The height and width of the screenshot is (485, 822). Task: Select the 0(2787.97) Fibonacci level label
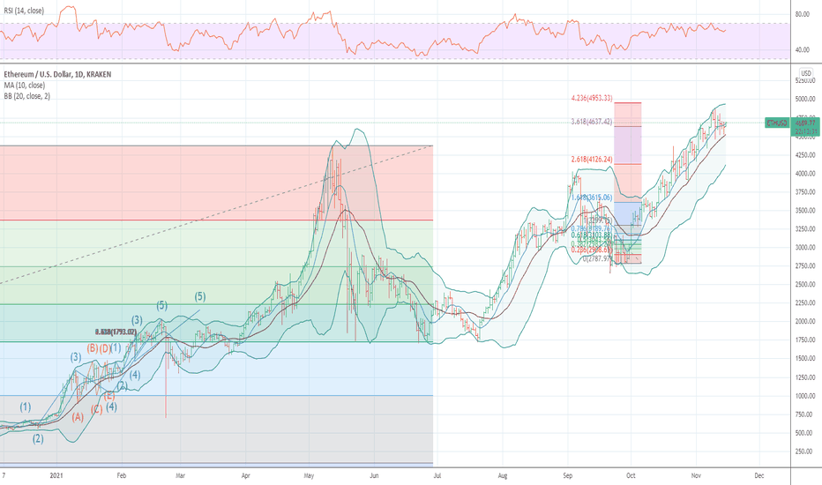point(598,258)
